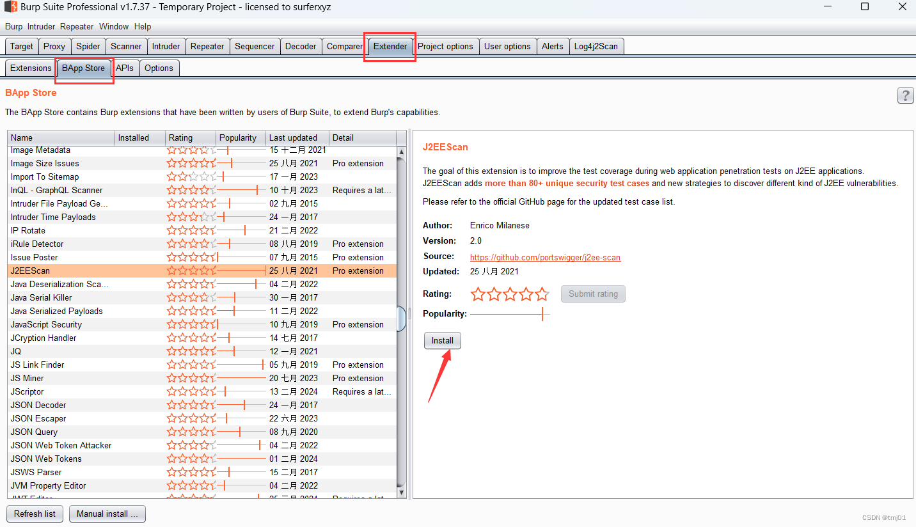Open the Intruder menu

click(41, 27)
